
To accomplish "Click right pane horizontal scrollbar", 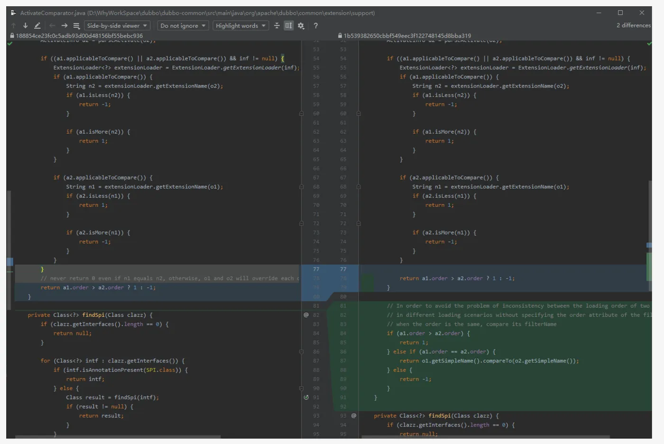I will tap(485, 437).
